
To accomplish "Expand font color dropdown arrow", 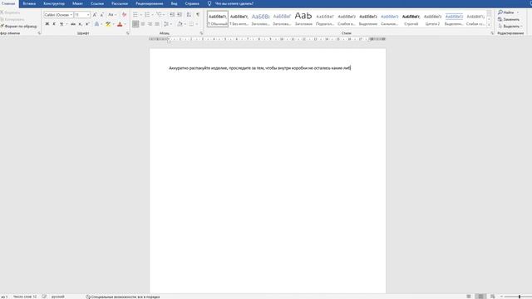I will point(125,24).
